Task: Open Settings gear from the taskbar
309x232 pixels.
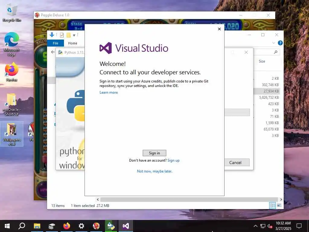Action: 81,226
